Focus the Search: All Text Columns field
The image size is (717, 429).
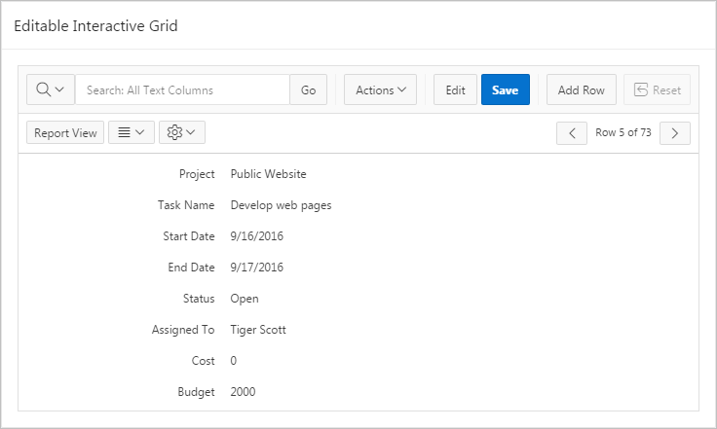182,89
